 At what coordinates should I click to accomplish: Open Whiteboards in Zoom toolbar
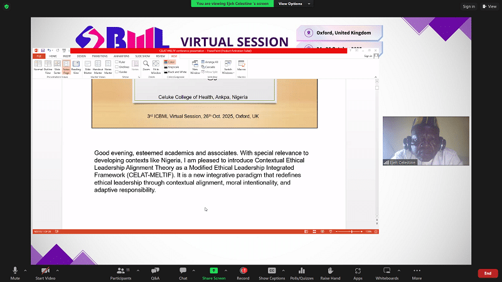(387, 270)
